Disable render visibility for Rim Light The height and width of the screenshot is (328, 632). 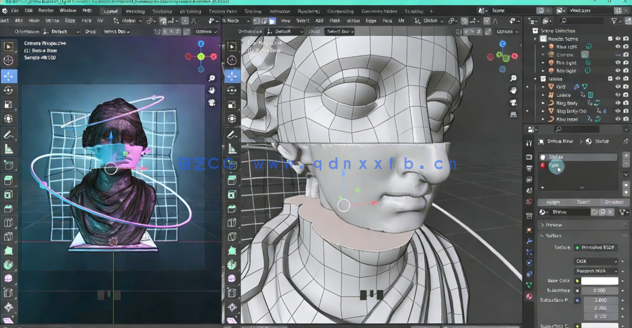[625, 71]
